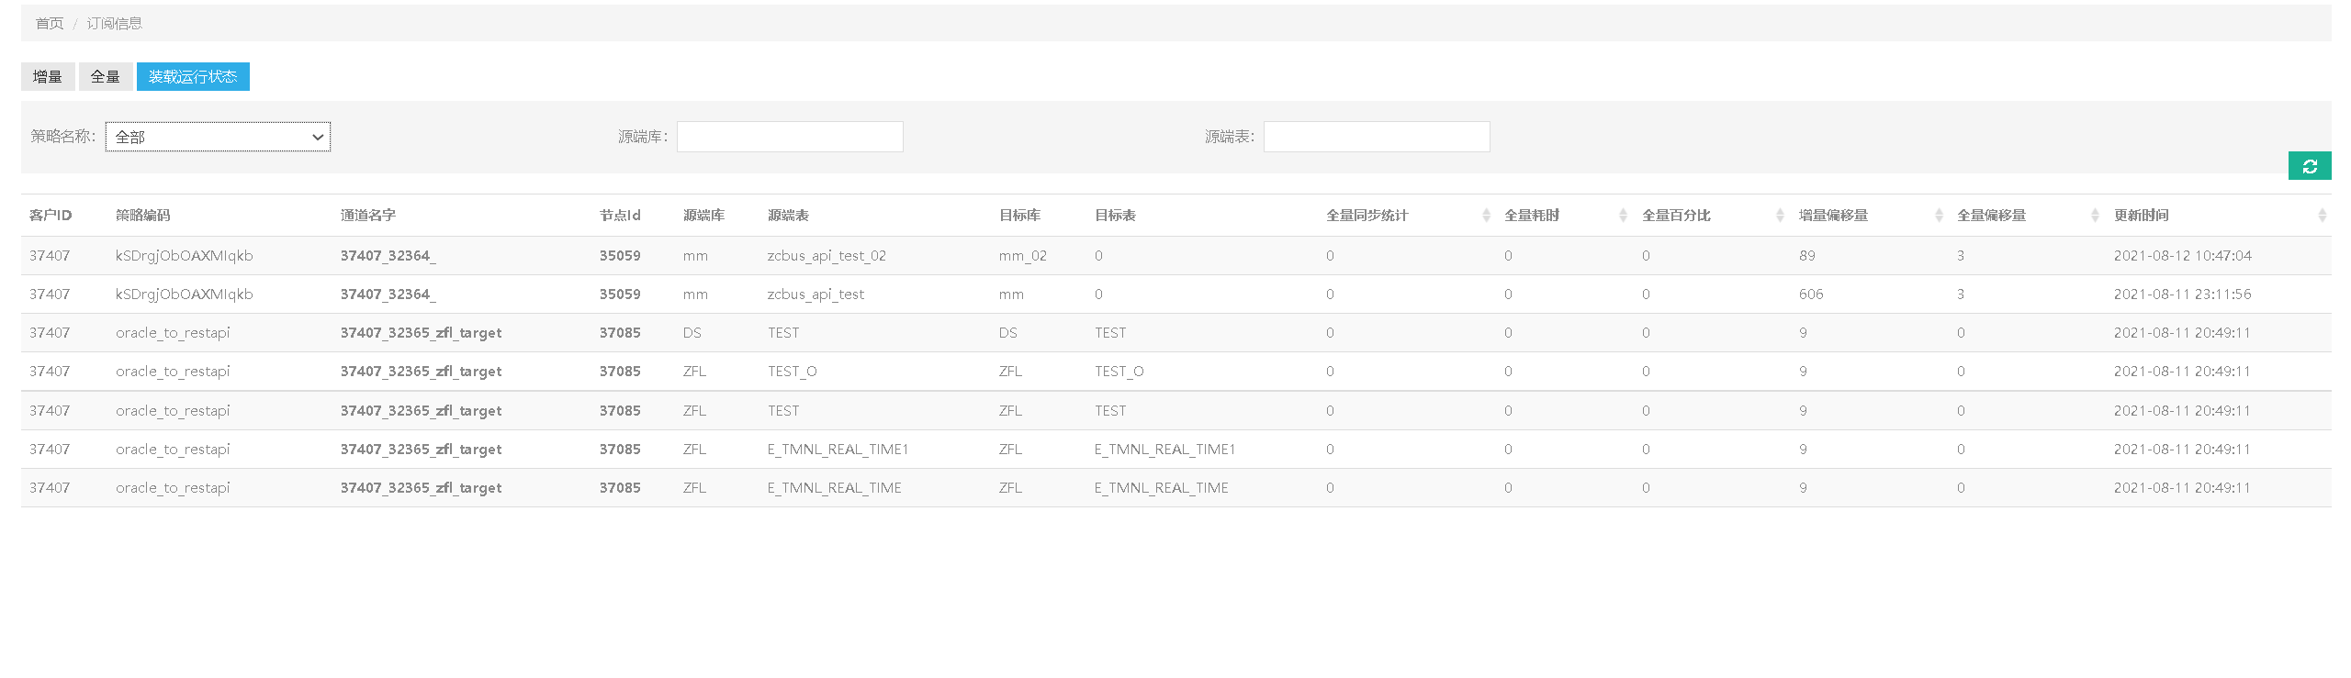Click the 通道名字 column header
Screen dimensions: 2351x678
pyautogui.click(x=367, y=216)
